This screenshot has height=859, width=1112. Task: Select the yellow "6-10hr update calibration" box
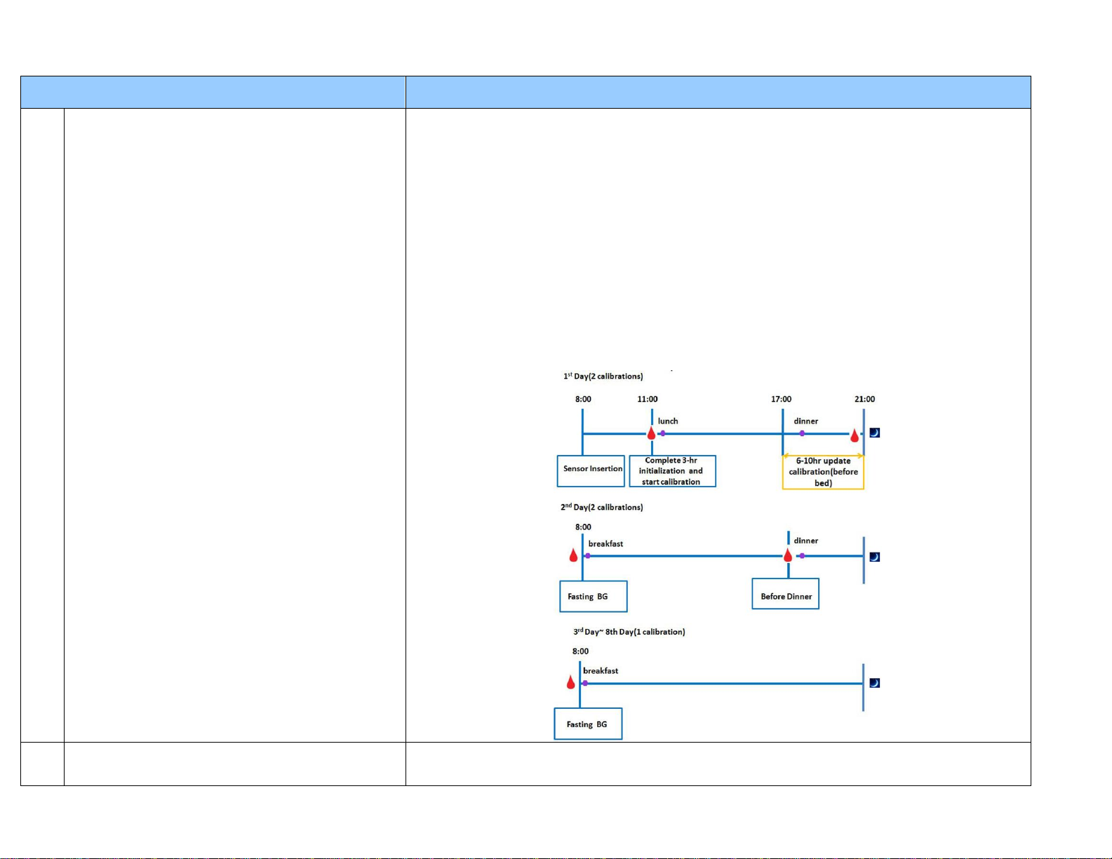pyautogui.click(x=823, y=472)
